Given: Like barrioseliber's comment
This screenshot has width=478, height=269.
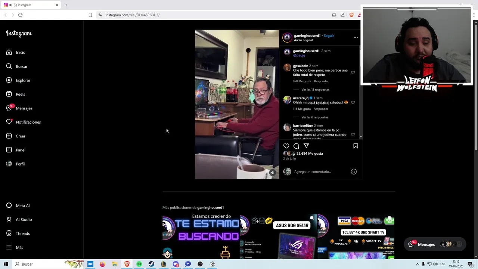Looking at the screenshot, I should pos(353,135).
